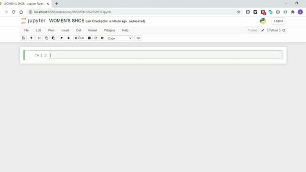
Task: Focus the empty code cell input
Action: (x=165, y=55)
